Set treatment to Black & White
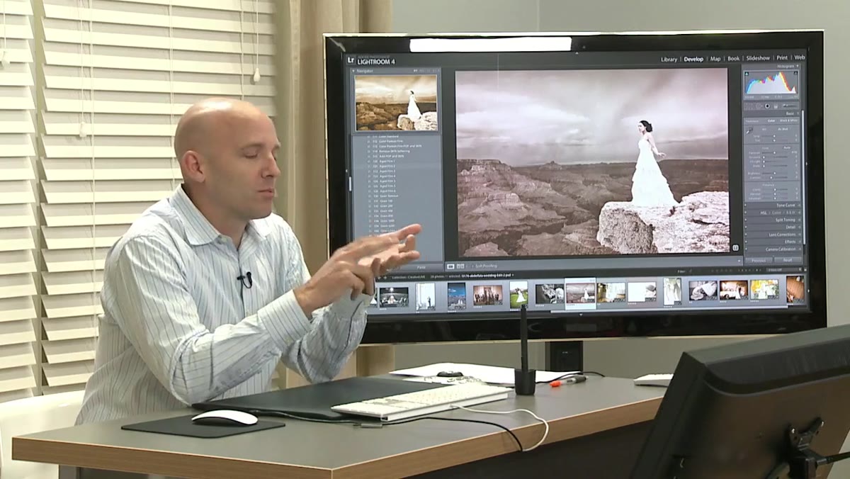850x479 pixels. click(x=788, y=120)
